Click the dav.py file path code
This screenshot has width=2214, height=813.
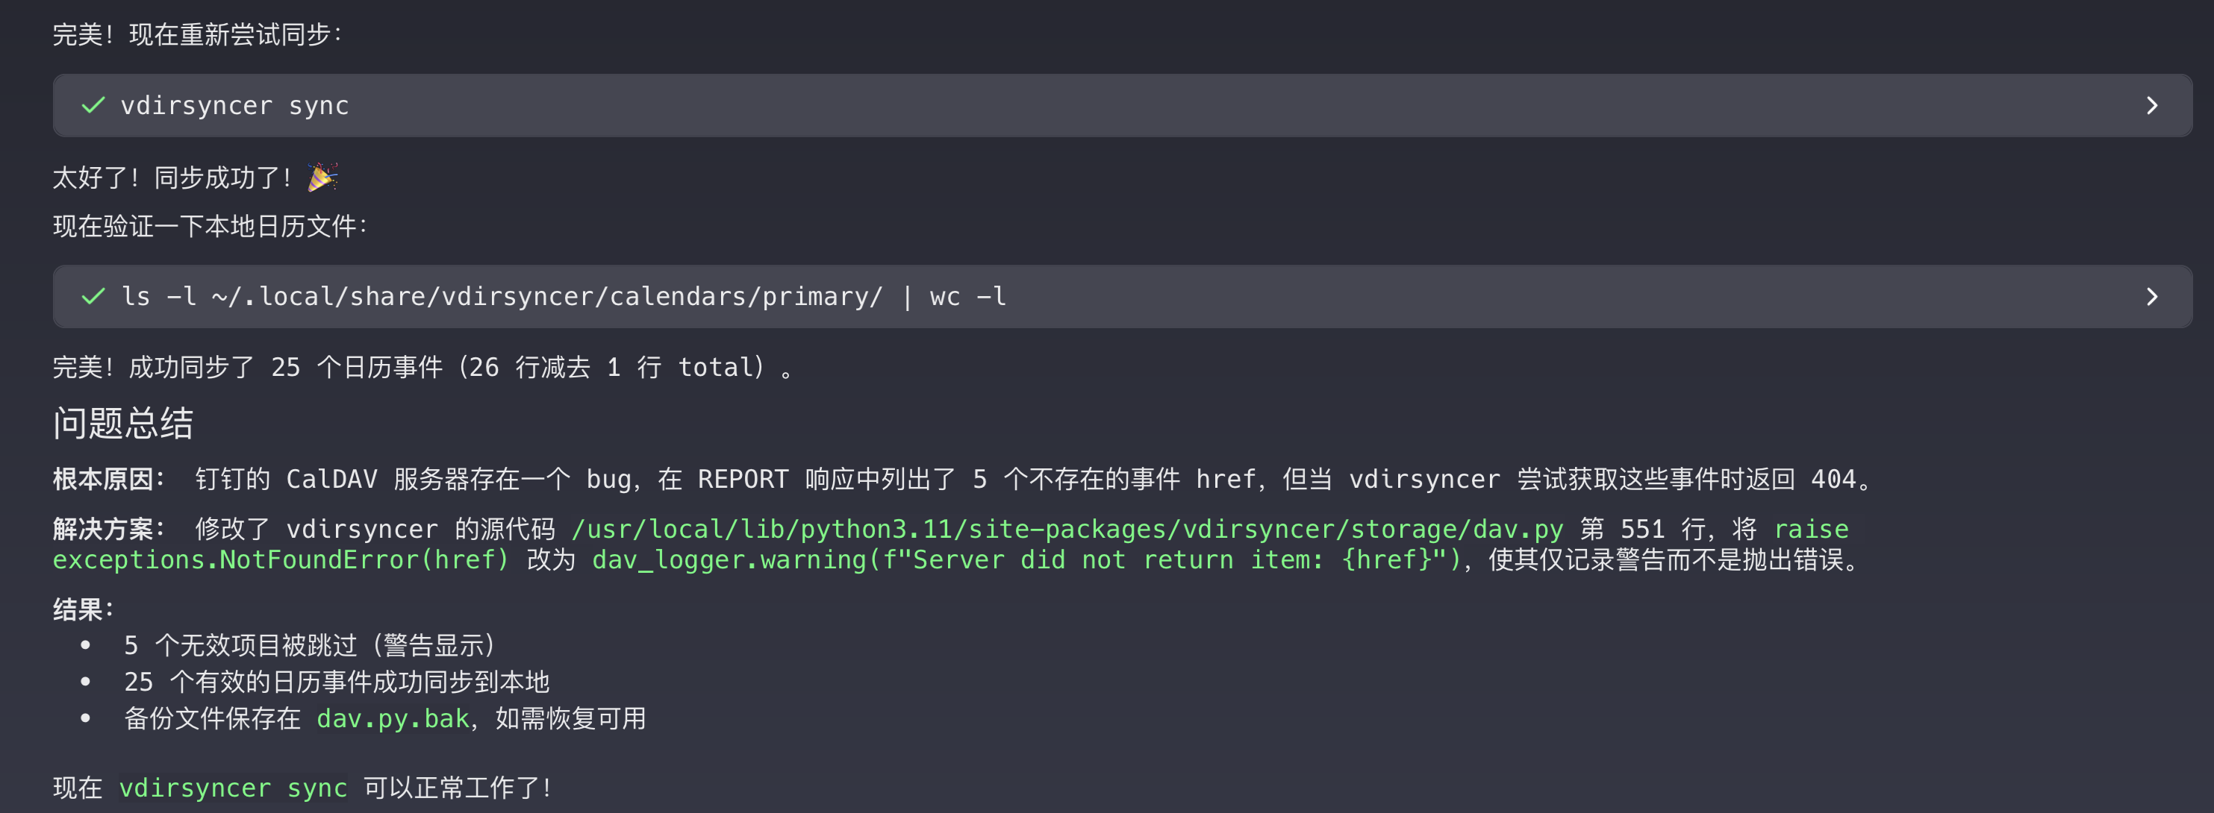tap(1067, 529)
